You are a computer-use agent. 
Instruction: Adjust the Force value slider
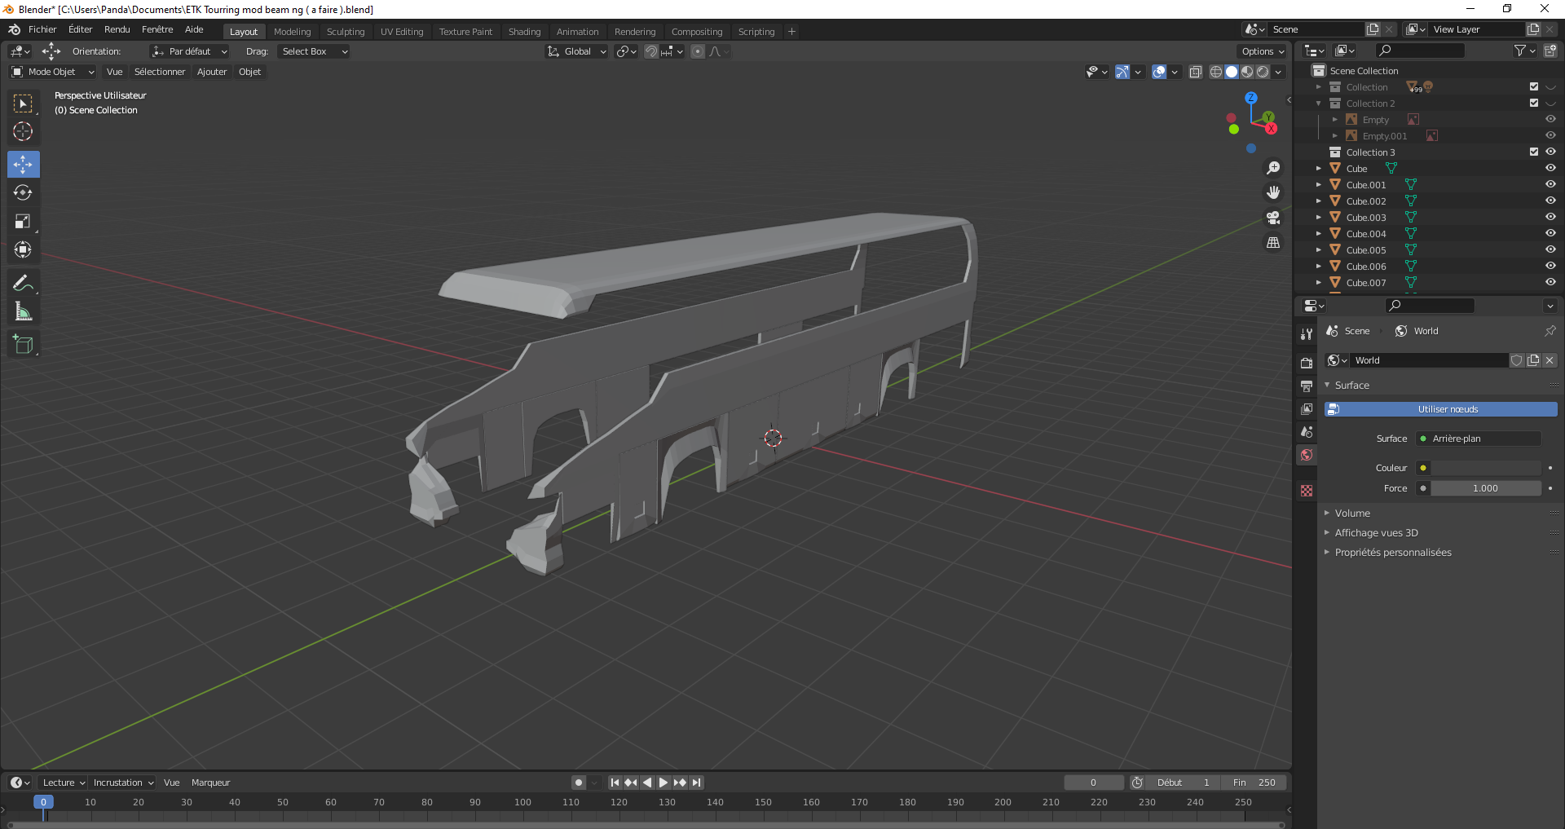click(x=1485, y=488)
